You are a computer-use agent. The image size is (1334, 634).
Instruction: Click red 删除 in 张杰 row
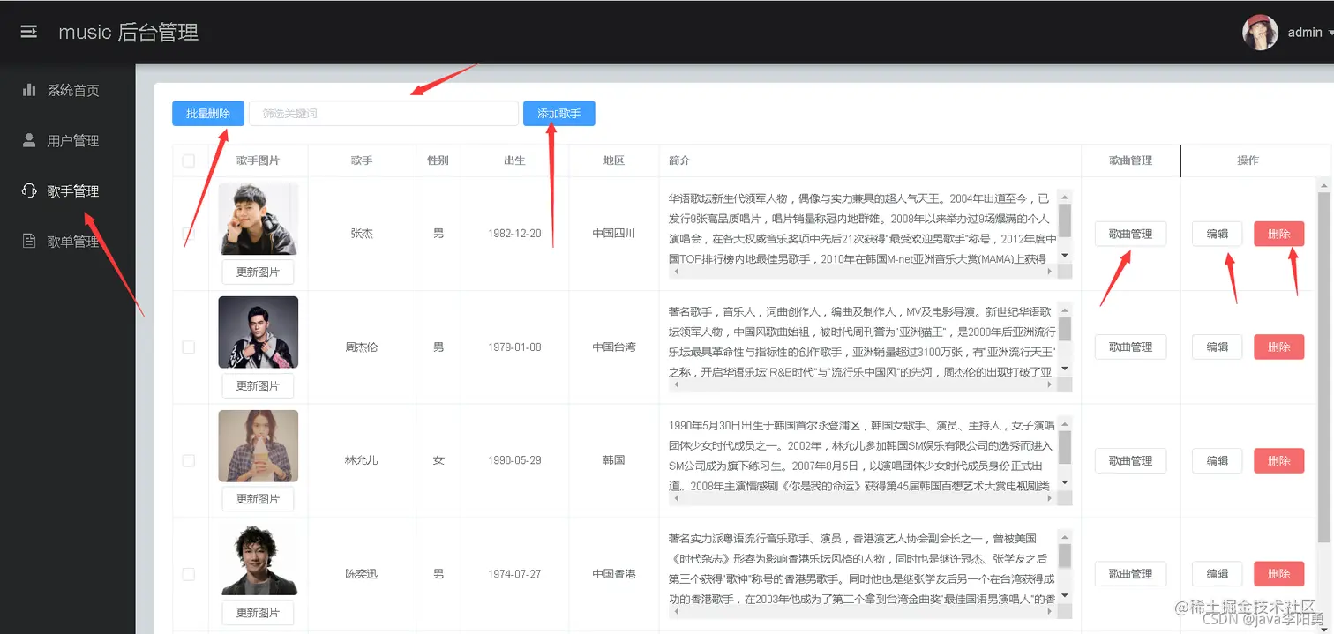point(1278,234)
